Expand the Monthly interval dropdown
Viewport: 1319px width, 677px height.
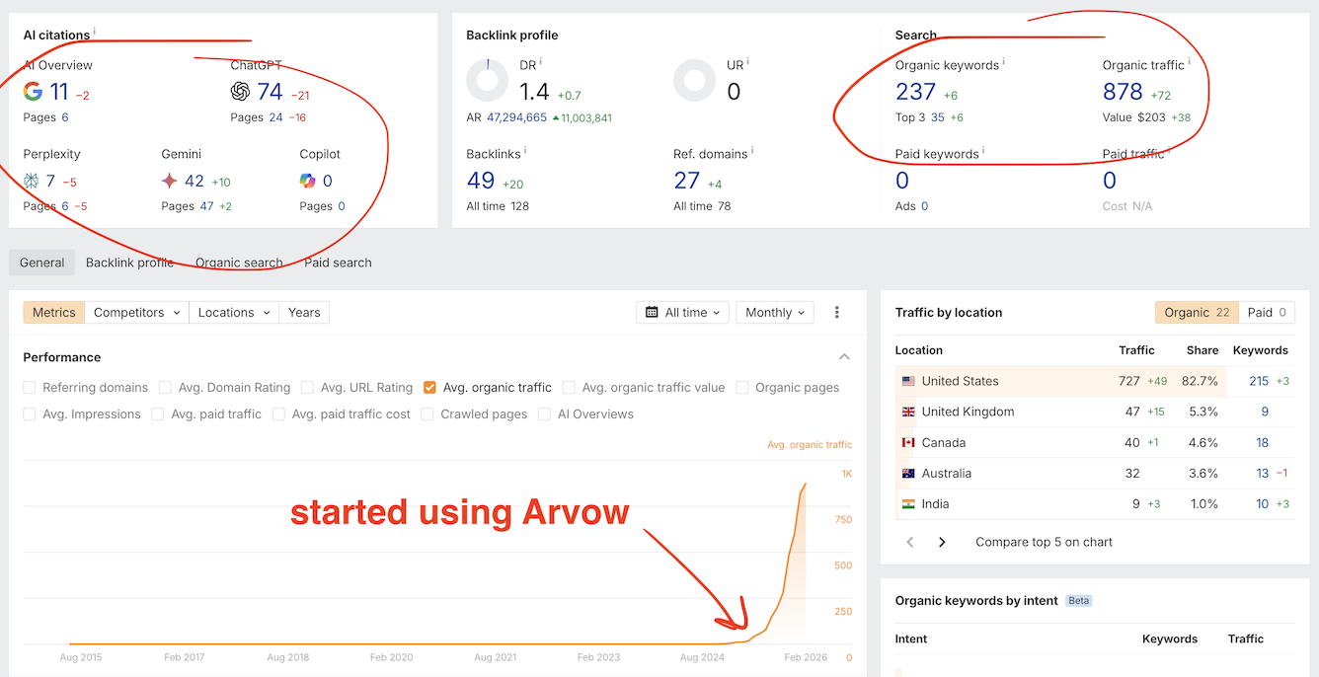pyautogui.click(x=775, y=313)
